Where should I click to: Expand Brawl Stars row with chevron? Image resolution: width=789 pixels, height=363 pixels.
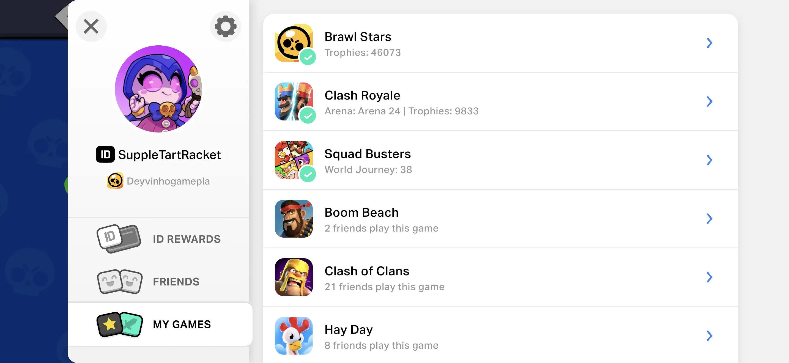709,43
